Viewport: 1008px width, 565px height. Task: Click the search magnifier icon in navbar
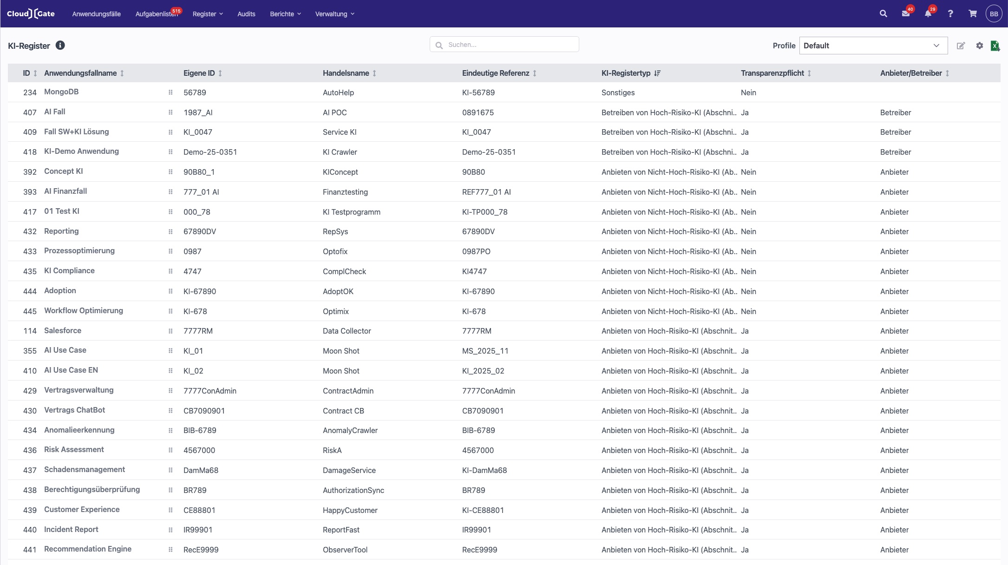click(x=884, y=13)
